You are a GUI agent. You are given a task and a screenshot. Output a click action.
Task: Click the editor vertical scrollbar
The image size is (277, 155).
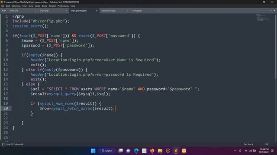(276, 46)
